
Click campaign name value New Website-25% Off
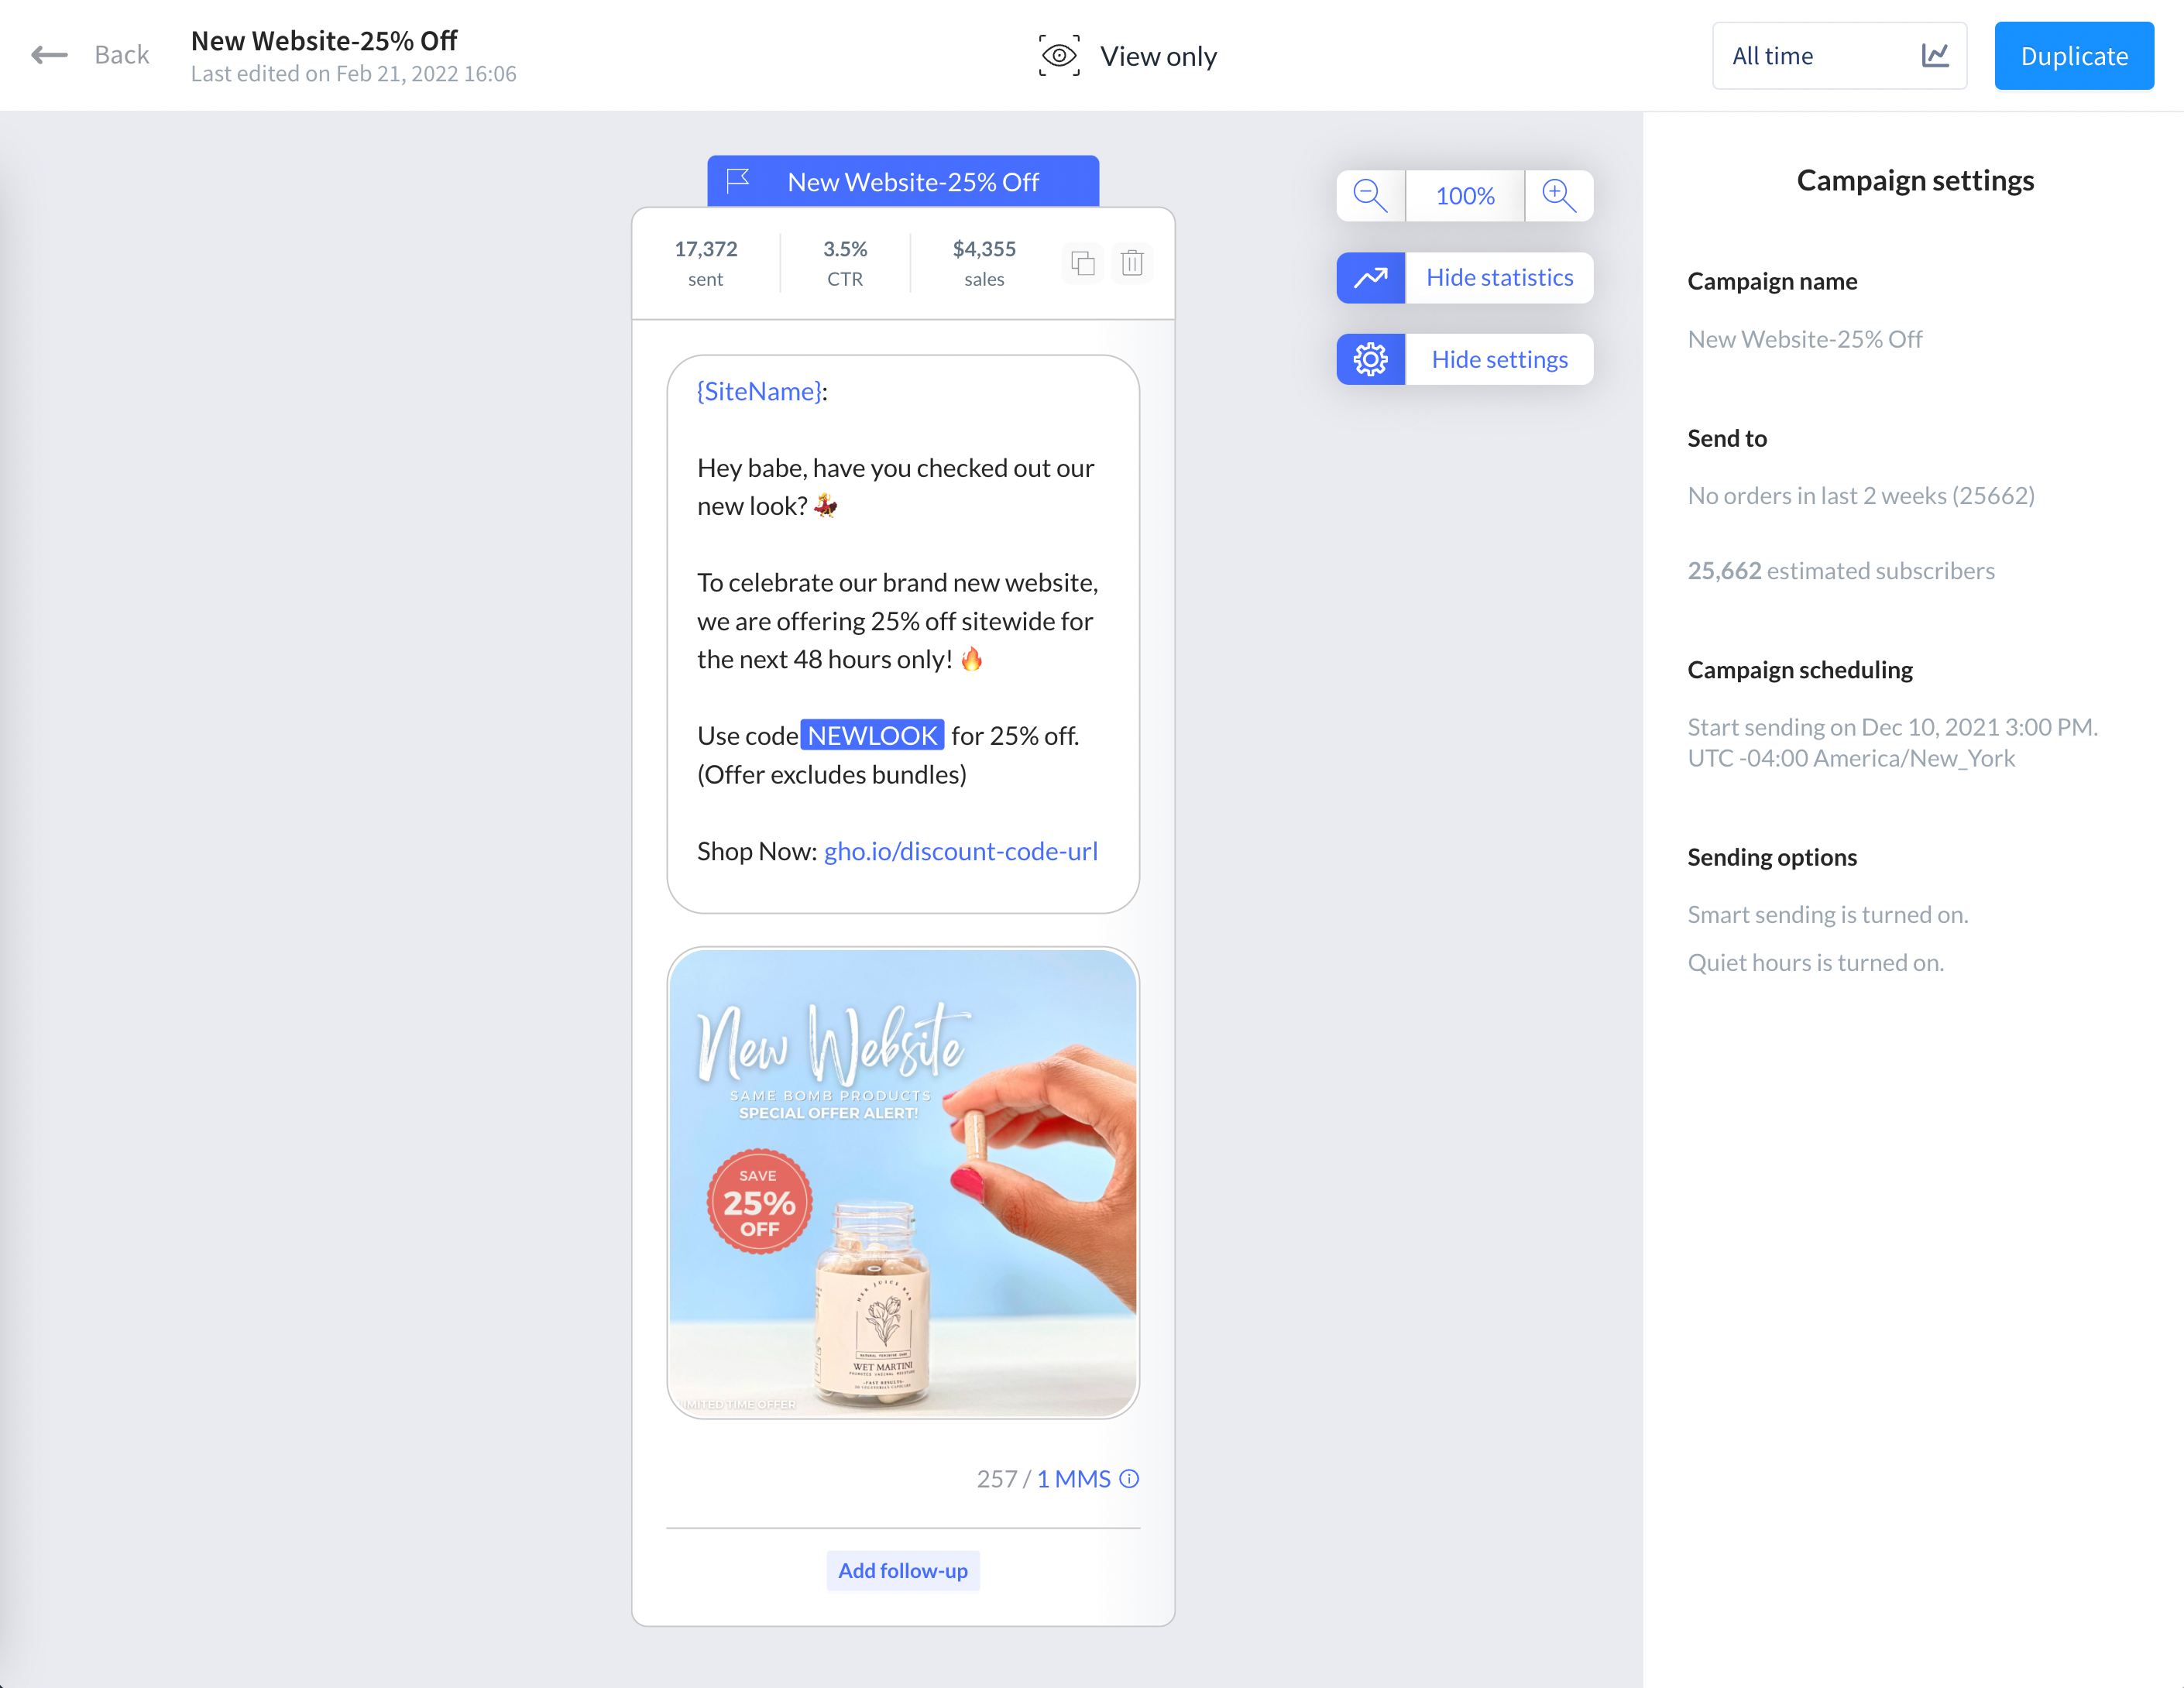[1805, 340]
